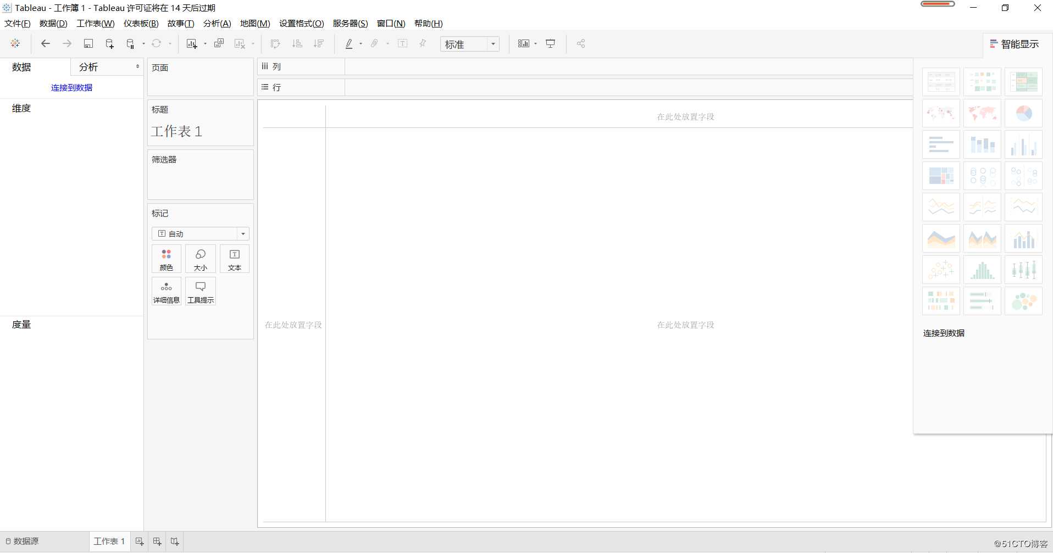Create new worksheet toolbar icon
1053x553 pixels.
(x=191, y=43)
